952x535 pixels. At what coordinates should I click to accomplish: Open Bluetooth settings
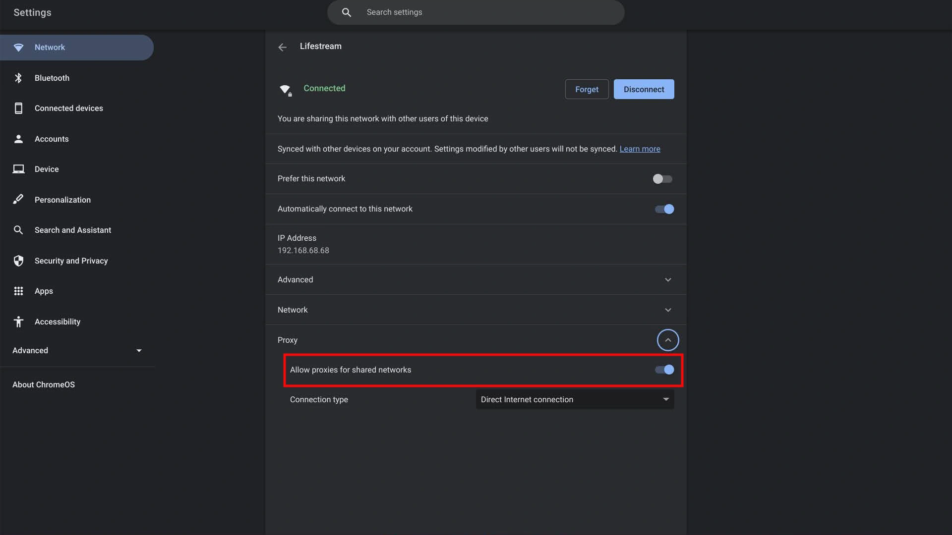pyautogui.click(x=18, y=78)
